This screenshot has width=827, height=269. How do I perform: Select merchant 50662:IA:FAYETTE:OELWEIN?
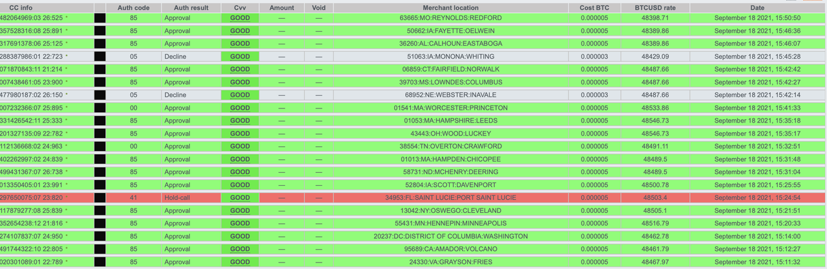pyautogui.click(x=450, y=31)
